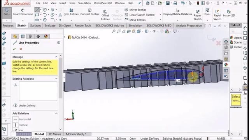Select the Smart Dimension tool
The height and width of the screenshot is (140, 249).
click(x=23, y=12)
